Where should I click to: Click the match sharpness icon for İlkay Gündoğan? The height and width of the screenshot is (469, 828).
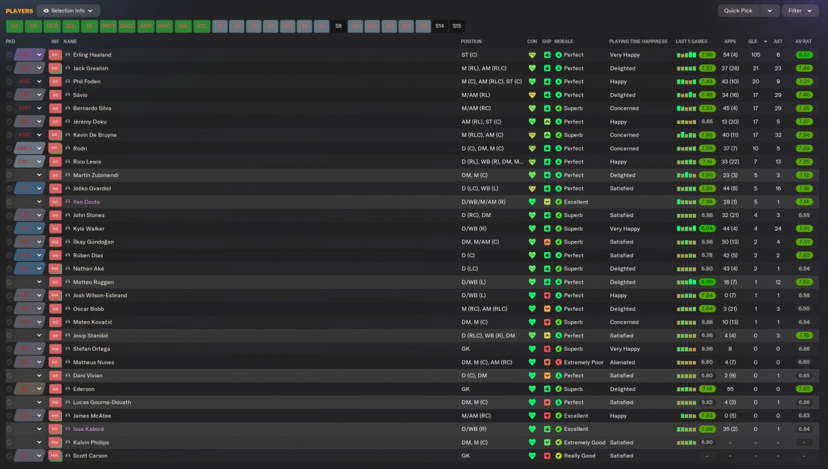[x=547, y=242]
